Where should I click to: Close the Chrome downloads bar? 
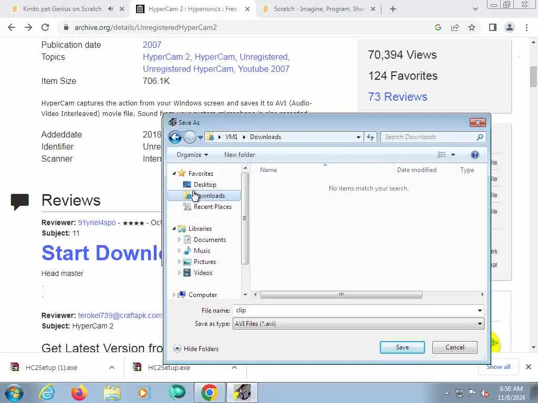pos(529,367)
